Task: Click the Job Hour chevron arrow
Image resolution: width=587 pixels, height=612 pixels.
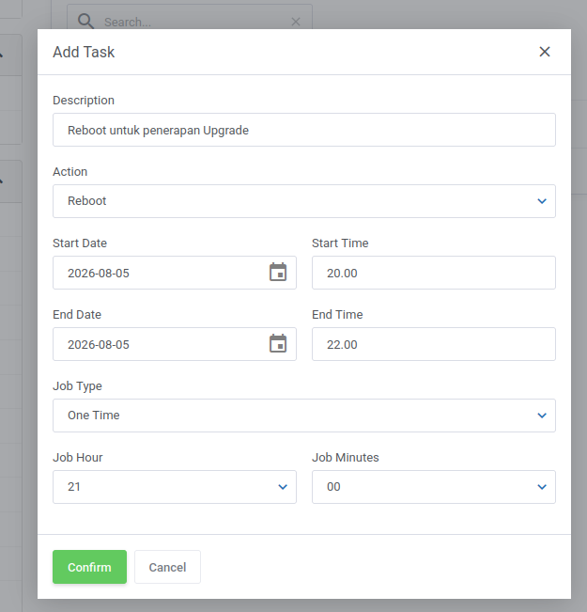Action: (x=283, y=487)
